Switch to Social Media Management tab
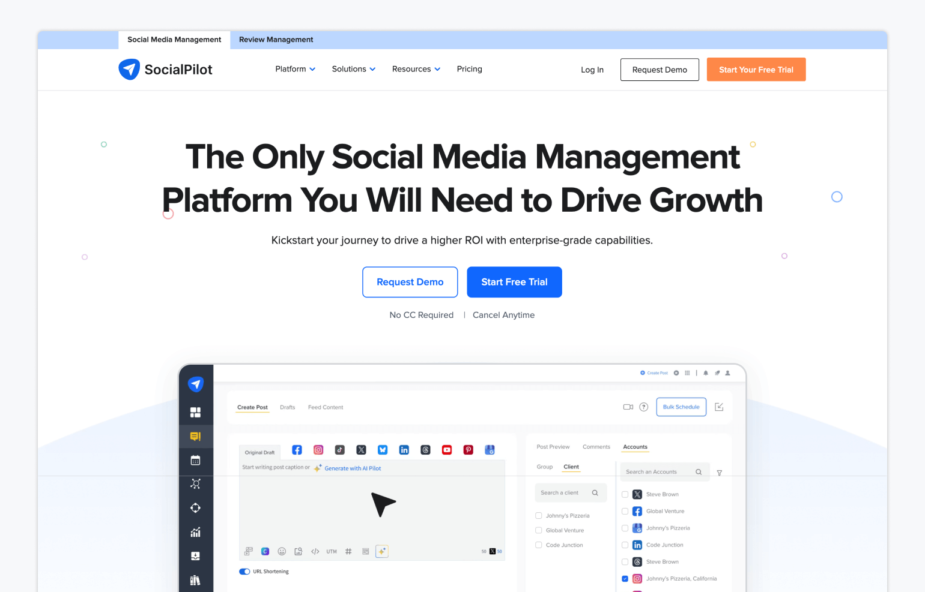Image resolution: width=925 pixels, height=592 pixels. click(x=174, y=40)
